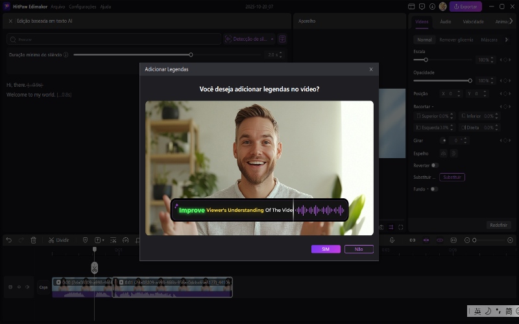Add a keyframe for Opacidade
Image resolution: width=519 pixels, height=324 pixels.
coord(505,80)
